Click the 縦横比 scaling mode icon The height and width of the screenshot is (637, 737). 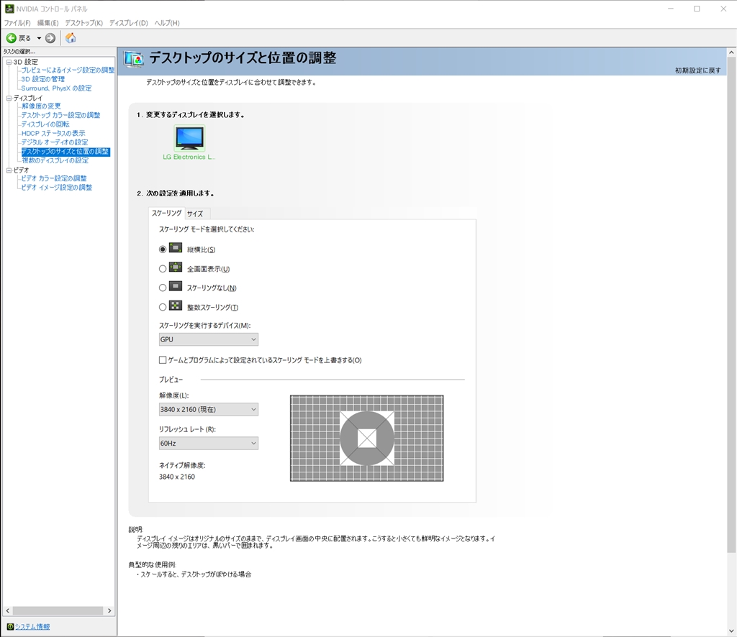point(176,247)
